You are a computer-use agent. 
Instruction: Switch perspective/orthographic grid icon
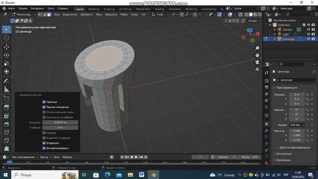(x=257, y=70)
